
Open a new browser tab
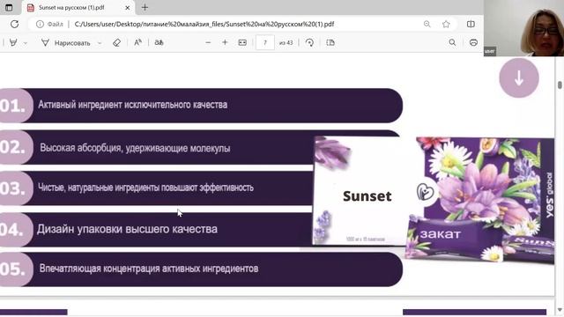145,7
